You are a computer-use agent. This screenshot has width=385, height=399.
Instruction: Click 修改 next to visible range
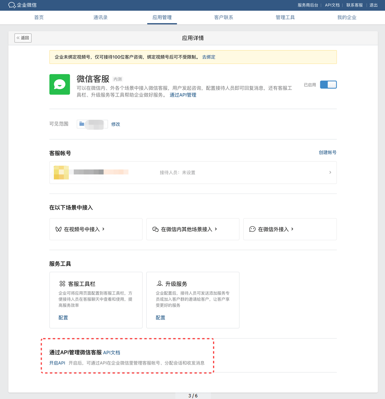116,124
